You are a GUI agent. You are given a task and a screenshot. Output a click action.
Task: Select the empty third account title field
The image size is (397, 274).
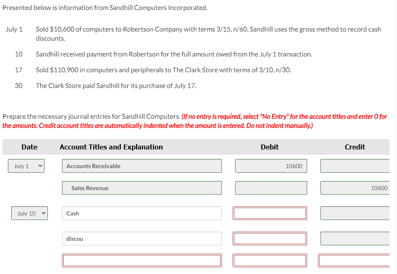141,260
